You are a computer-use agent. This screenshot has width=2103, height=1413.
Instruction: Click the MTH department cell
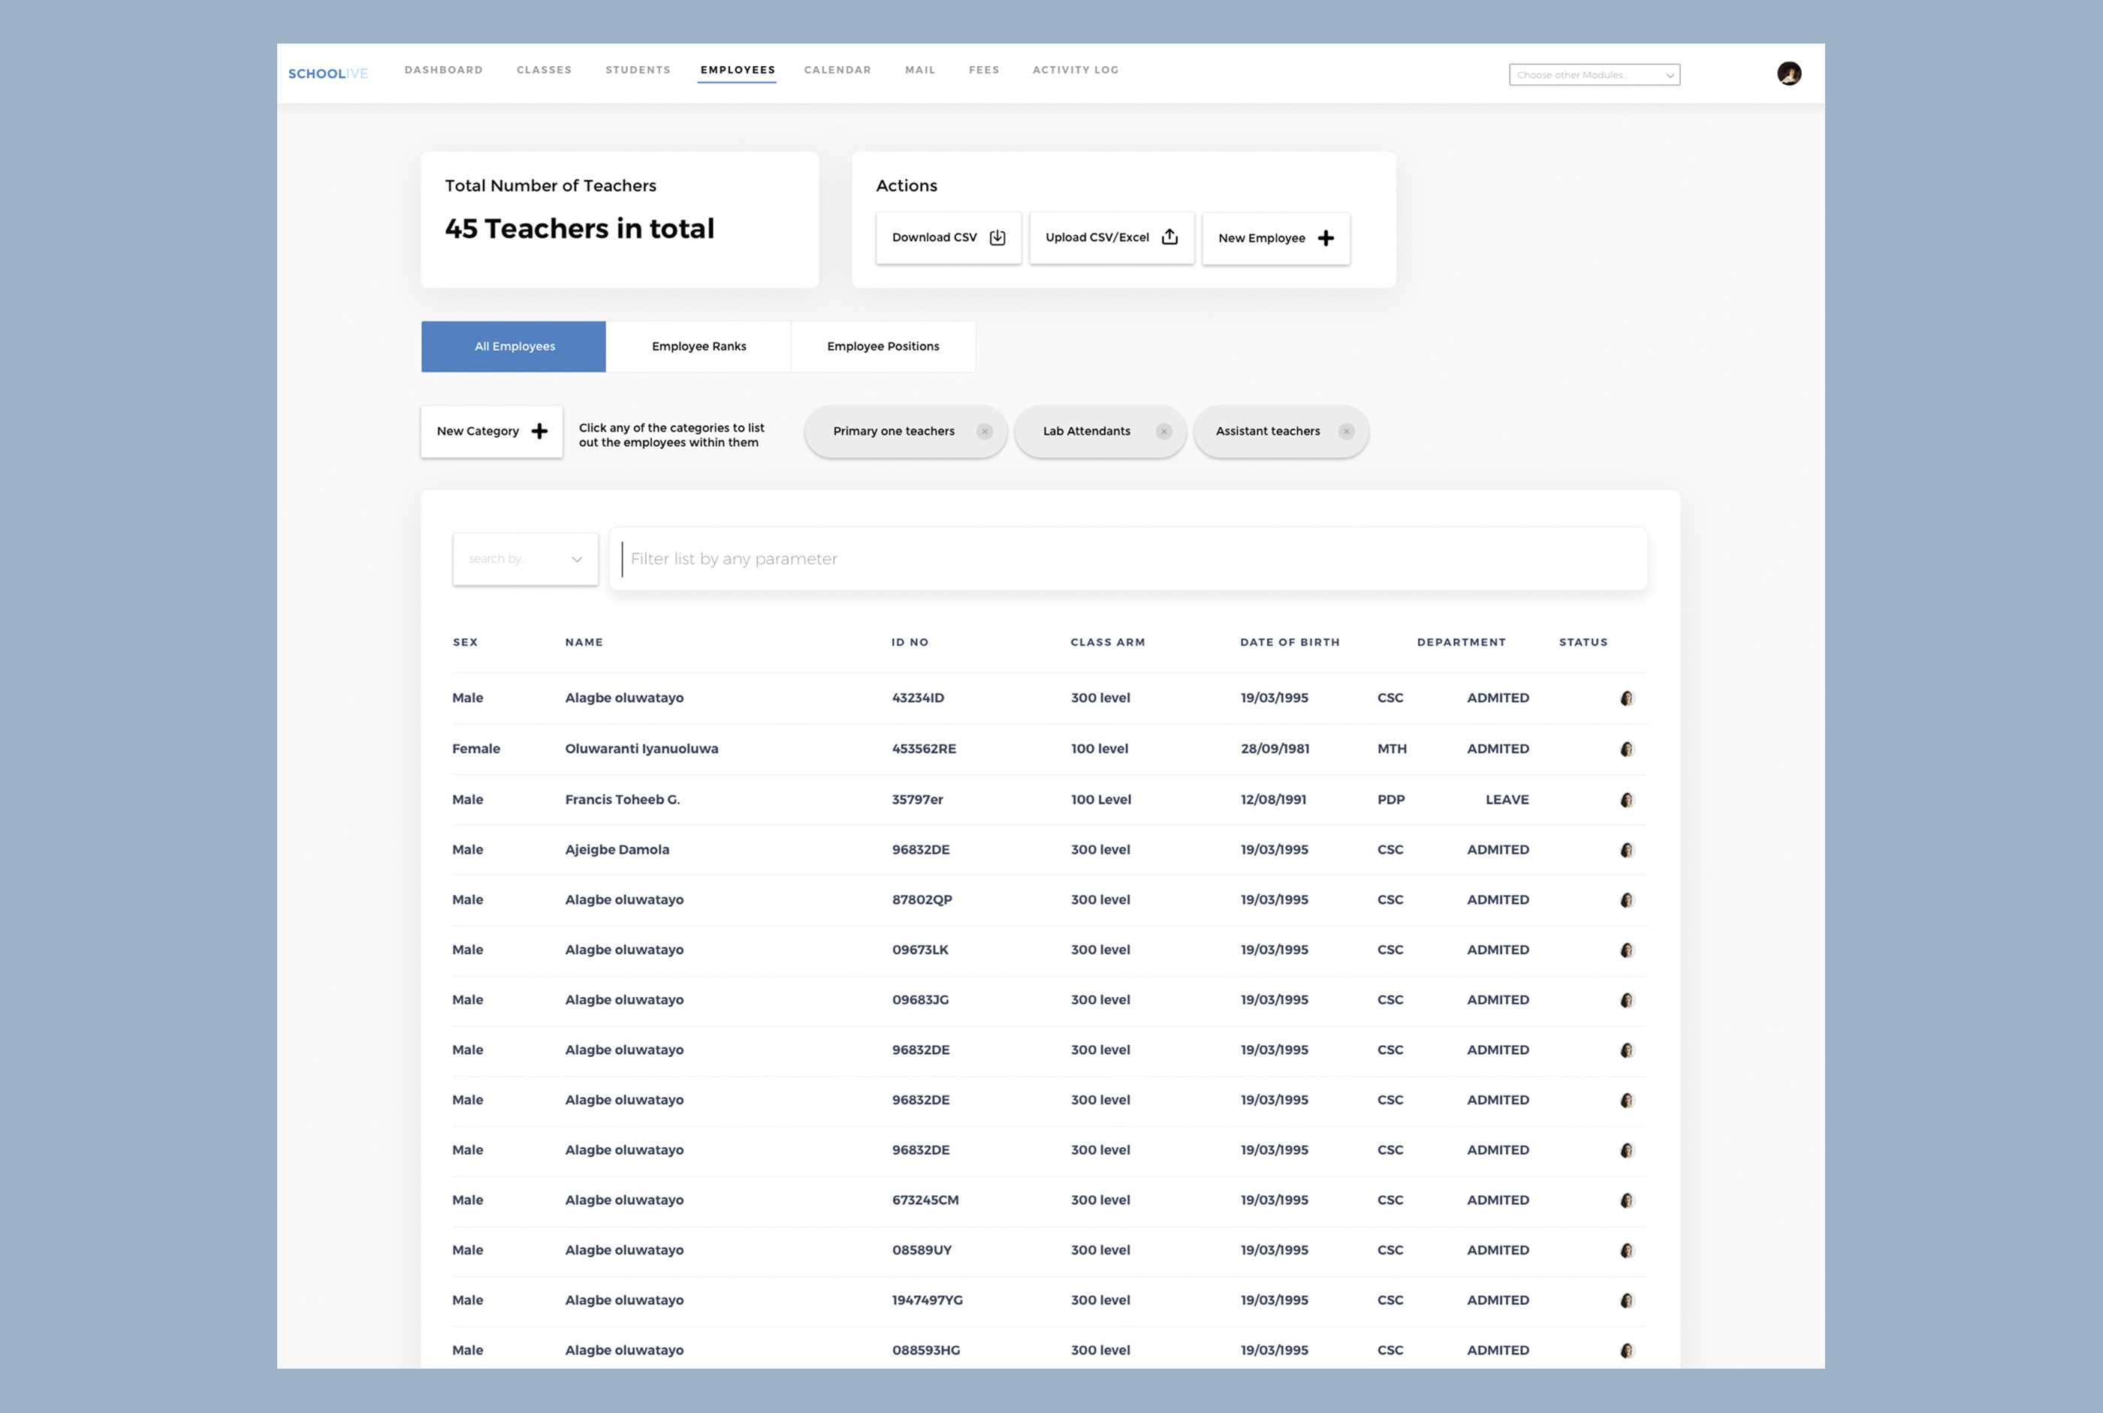coord(1392,749)
